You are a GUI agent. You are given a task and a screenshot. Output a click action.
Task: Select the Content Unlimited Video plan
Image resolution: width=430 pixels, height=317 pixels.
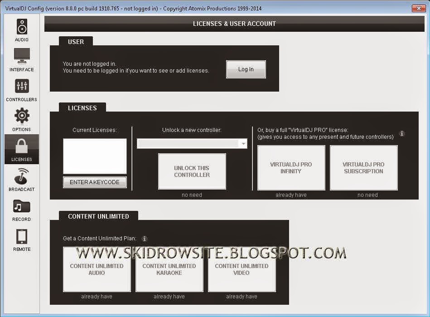[x=242, y=269]
